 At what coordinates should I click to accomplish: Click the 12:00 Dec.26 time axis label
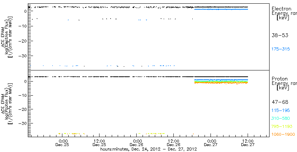[174, 143]
